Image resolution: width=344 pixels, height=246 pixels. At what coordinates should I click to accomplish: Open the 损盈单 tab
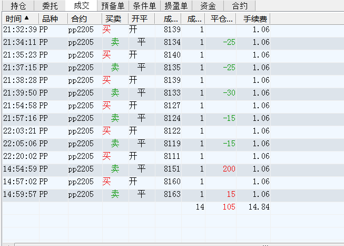click(x=176, y=6)
